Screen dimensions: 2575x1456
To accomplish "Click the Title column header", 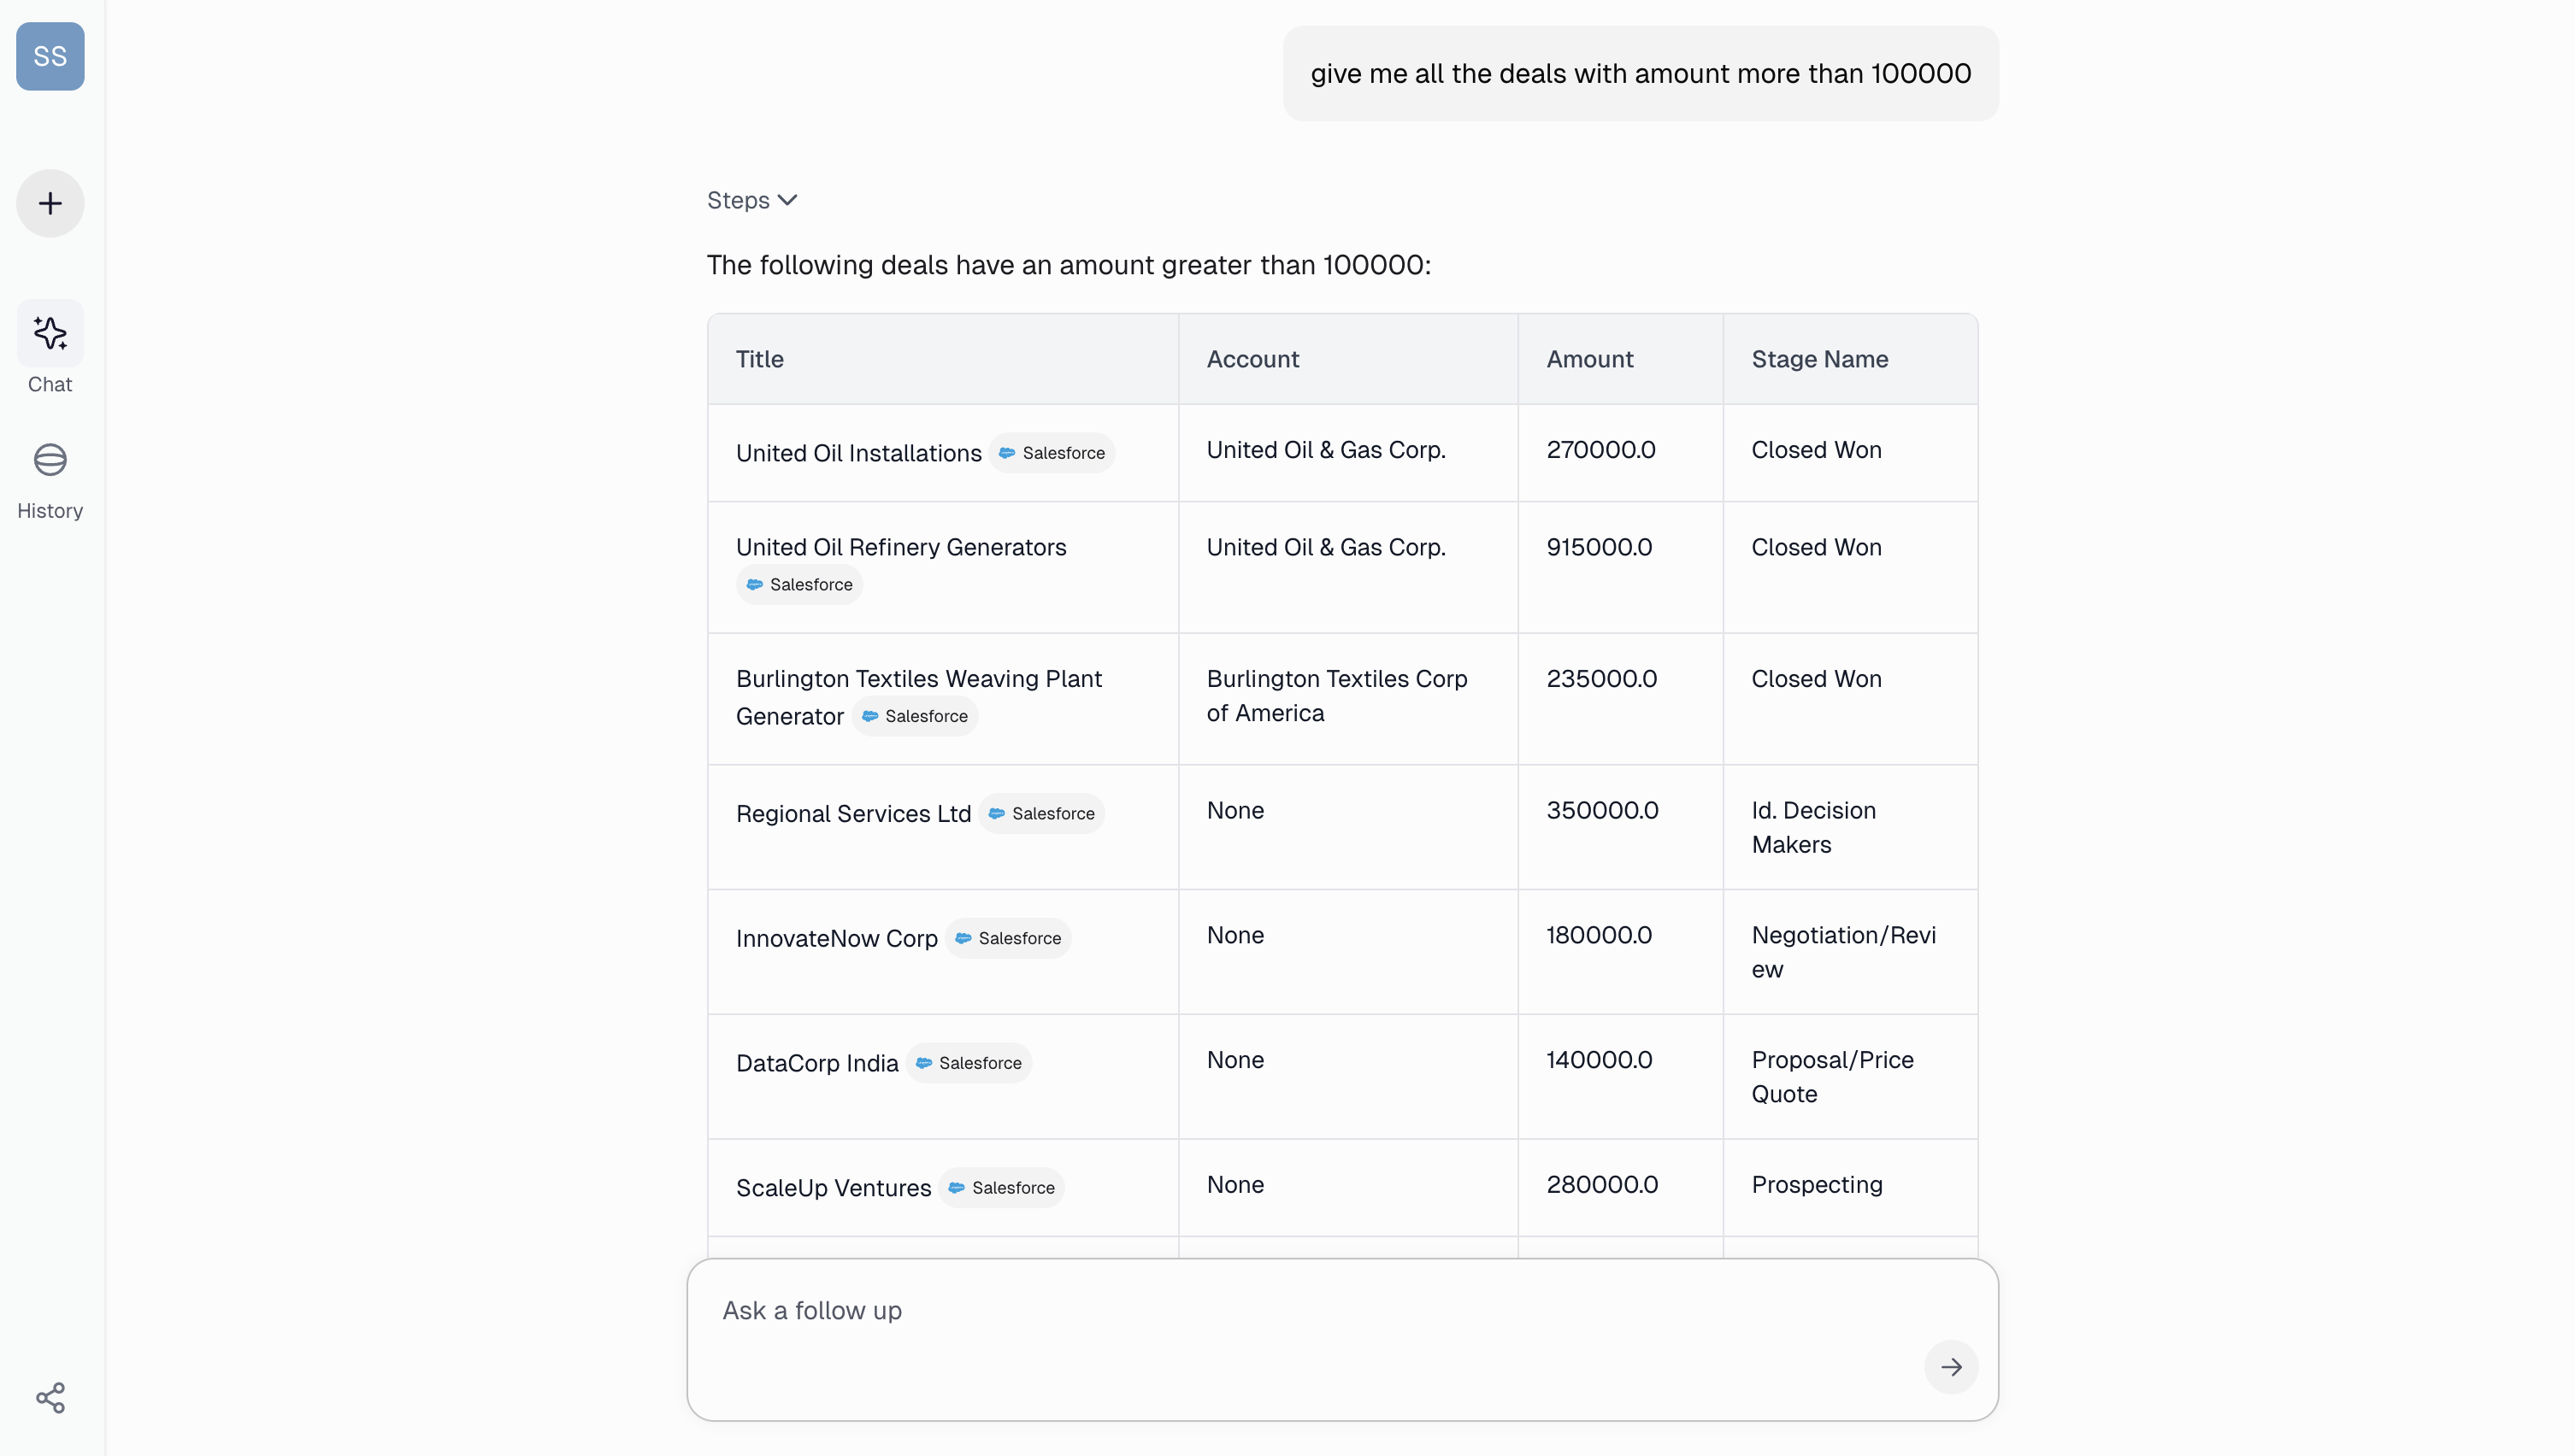I will (759, 359).
